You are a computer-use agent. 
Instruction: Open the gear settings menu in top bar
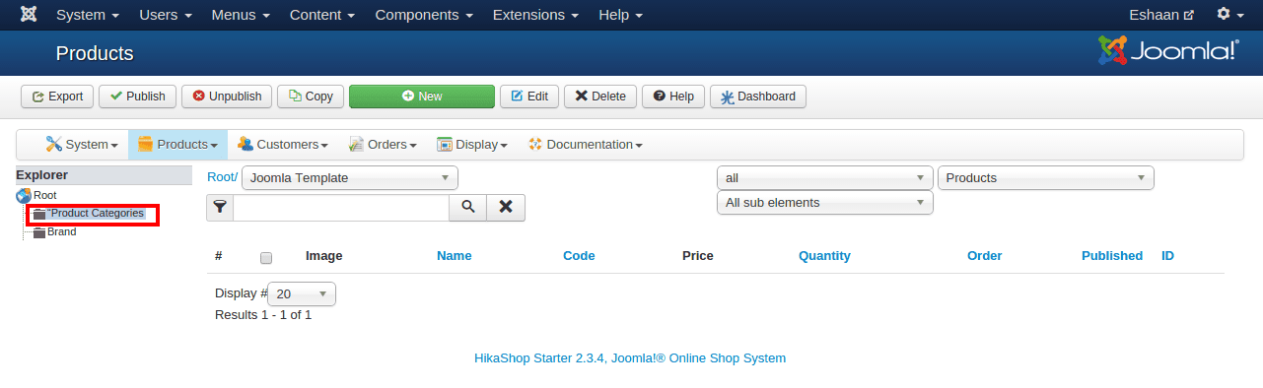(x=1229, y=15)
